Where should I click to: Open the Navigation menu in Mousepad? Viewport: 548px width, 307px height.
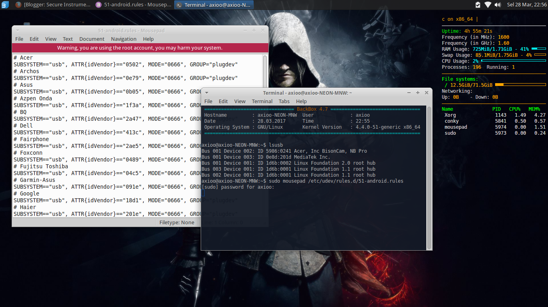[123, 39]
